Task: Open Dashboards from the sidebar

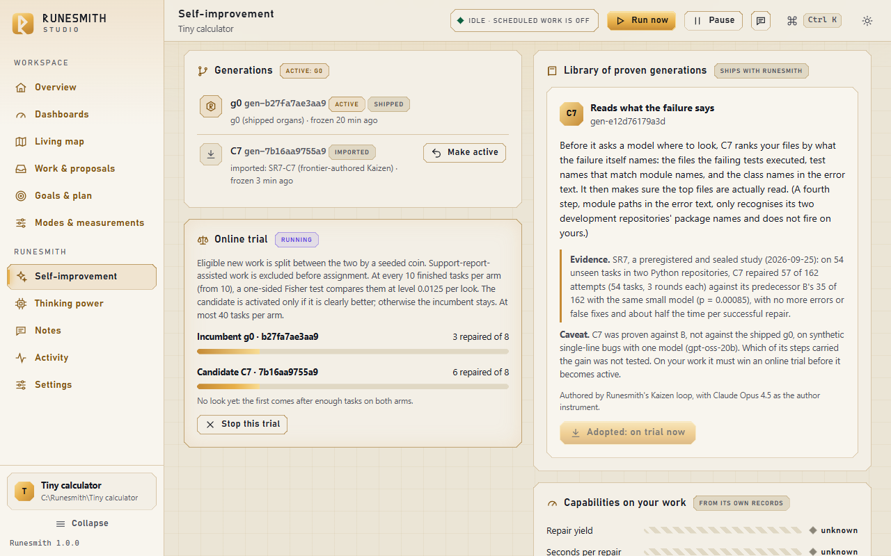Action: [x=81, y=115]
